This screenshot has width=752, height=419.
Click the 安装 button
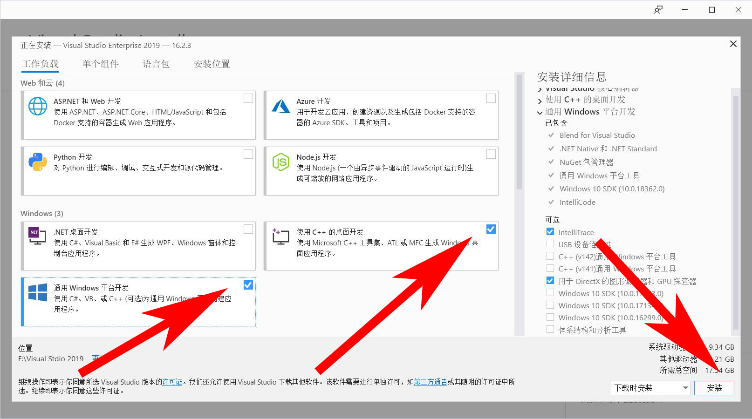point(714,388)
